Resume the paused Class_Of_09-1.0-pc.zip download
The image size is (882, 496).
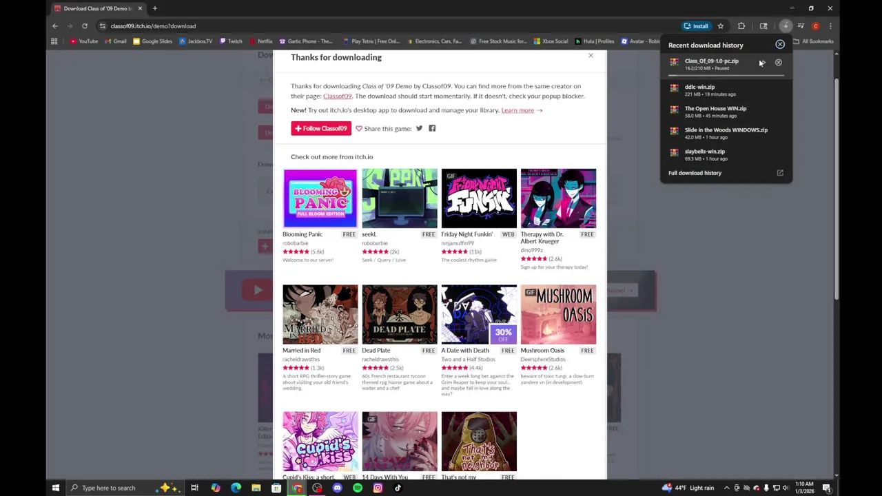click(762, 63)
